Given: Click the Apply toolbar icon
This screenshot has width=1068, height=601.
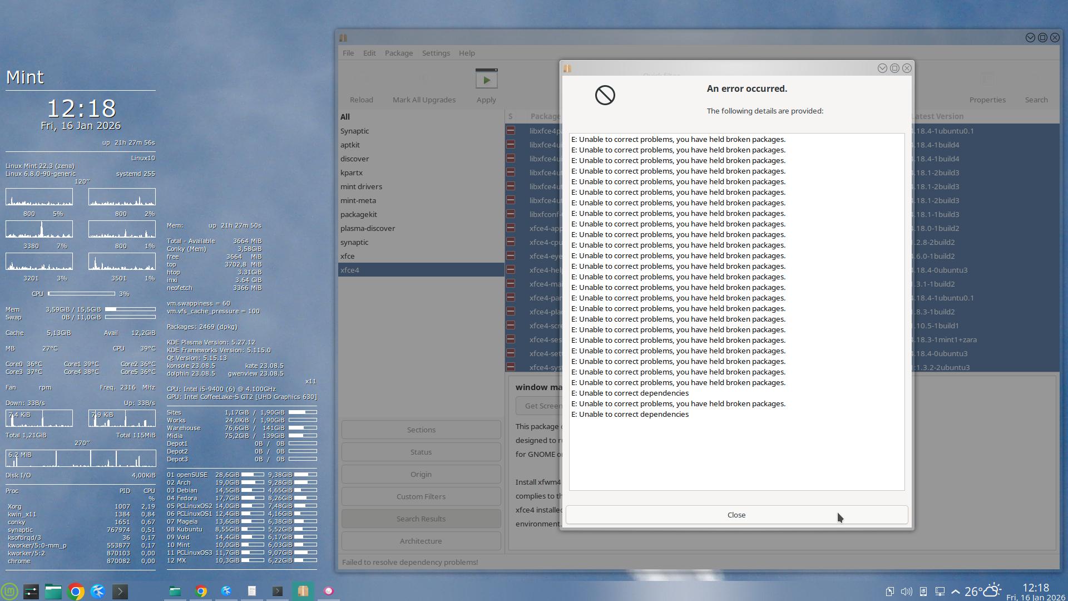Looking at the screenshot, I should tap(486, 80).
